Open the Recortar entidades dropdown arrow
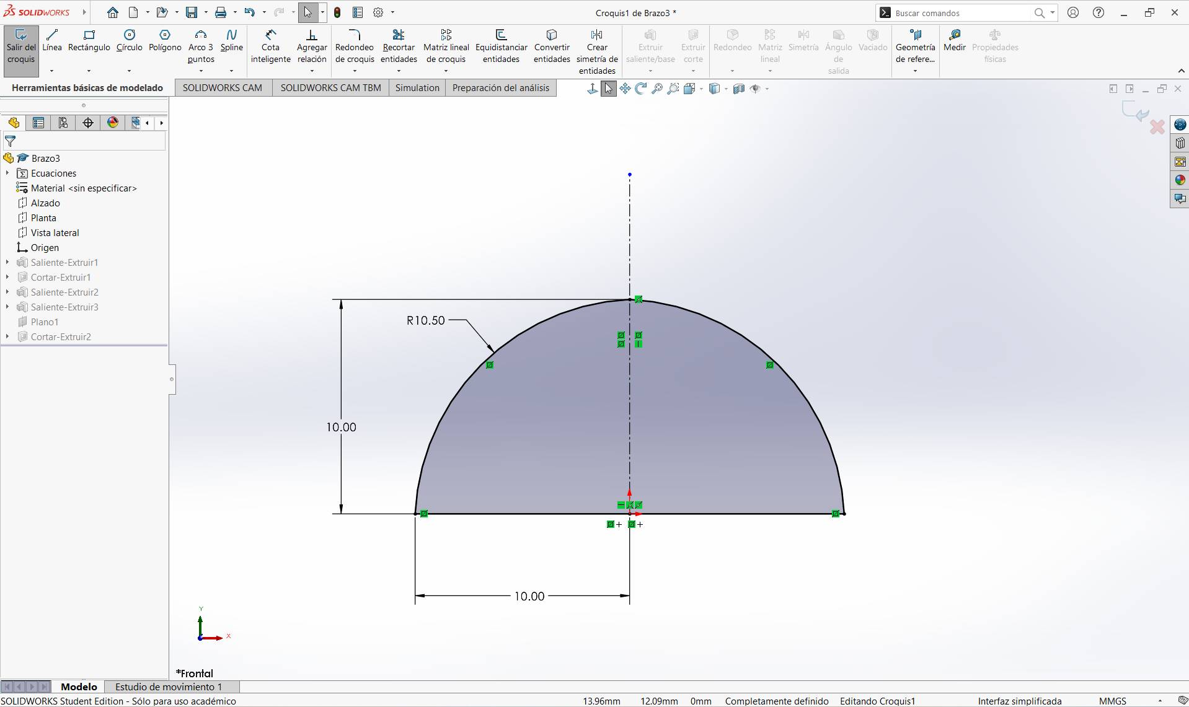Viewport: 1189px width, 707px height. click(x=399, y=71)
